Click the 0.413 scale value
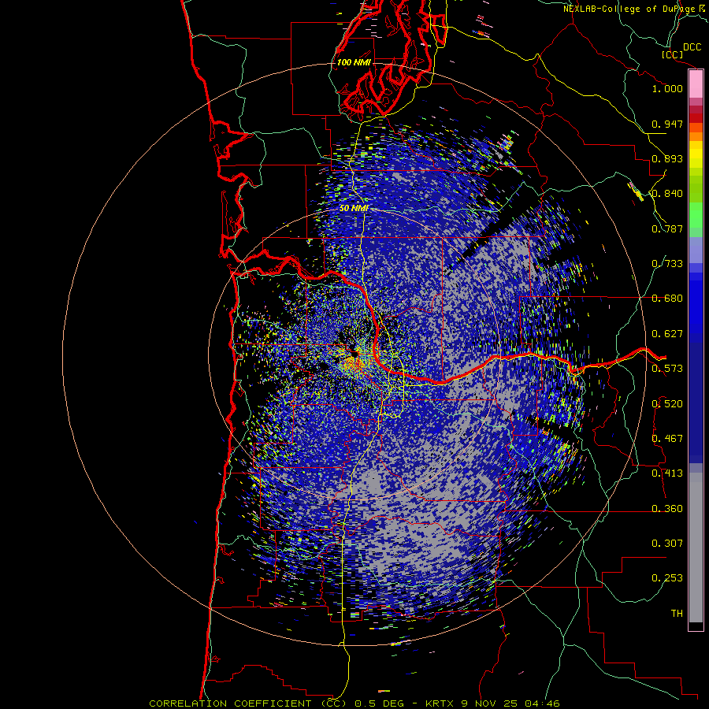The width and height of the screenshot is (709, 709). click(667, 473)
